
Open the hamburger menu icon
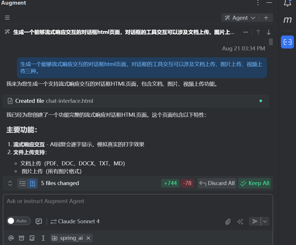coord(7,18)
